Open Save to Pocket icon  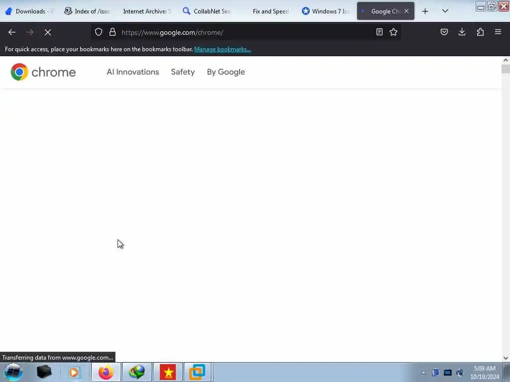[x=444, y=32]
